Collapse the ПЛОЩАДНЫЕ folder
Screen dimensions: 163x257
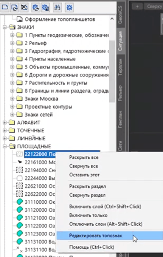click(5, 146)
